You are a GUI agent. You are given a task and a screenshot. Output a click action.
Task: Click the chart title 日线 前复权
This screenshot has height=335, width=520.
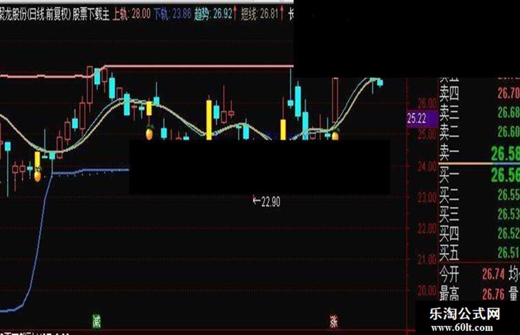pos(49,14)
